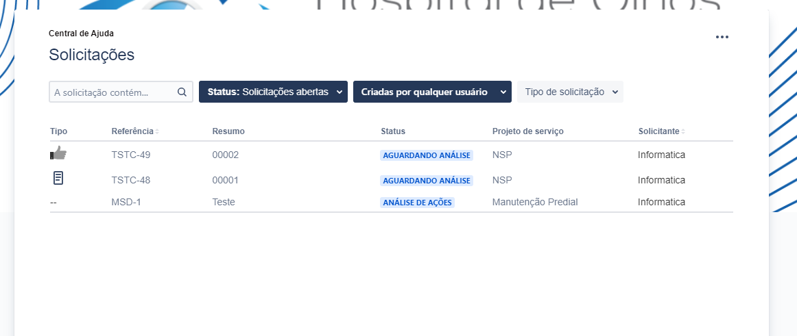Screen dimensions: 797x336
Task: Open the Teste summary
Action: click(224, 202)
